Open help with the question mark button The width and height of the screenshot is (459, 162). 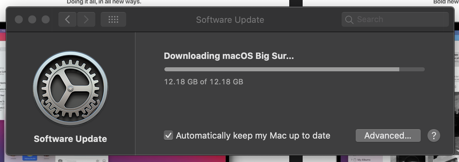(433, 136)
